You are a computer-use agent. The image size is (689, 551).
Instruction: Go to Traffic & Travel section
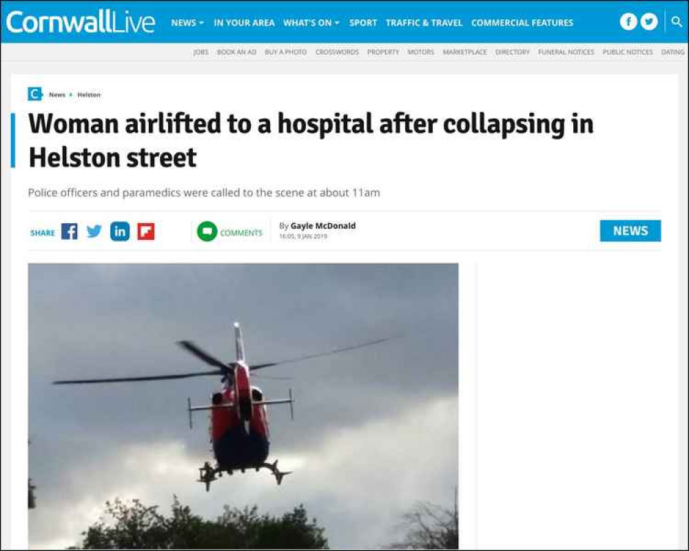point(424,23)
